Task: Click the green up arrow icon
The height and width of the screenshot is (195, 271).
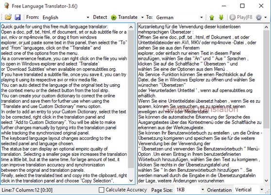Action: pyautogui.click(x=212, y=17)
